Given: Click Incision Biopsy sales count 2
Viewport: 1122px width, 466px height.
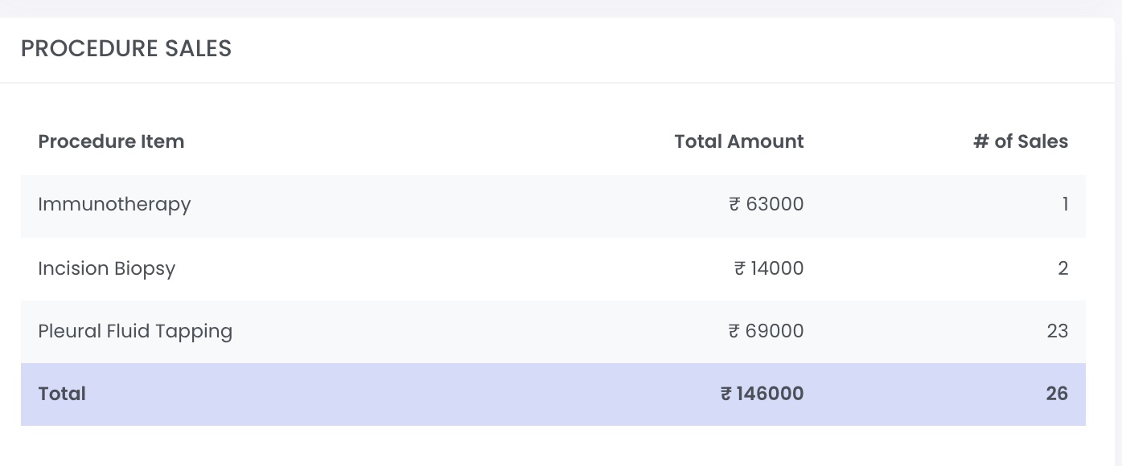Looking at the screenshot, I should tap(1063, 268).
